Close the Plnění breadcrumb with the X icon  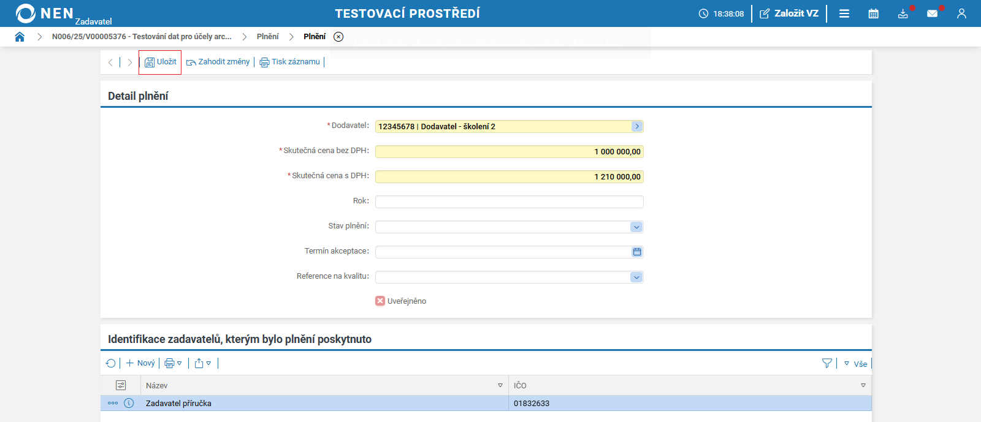coord(338,37)
